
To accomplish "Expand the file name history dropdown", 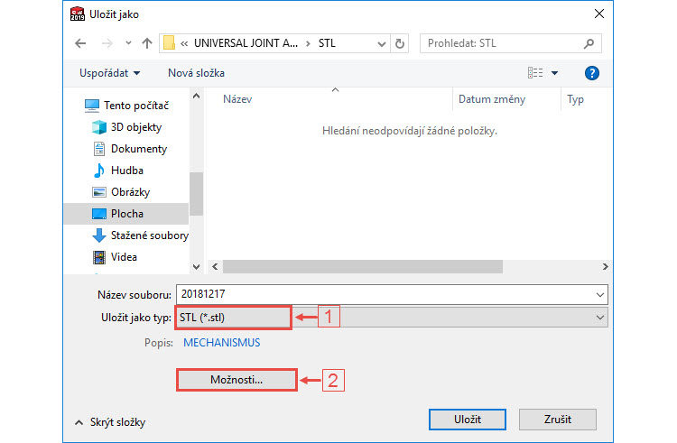I will [x=601, y=295].
